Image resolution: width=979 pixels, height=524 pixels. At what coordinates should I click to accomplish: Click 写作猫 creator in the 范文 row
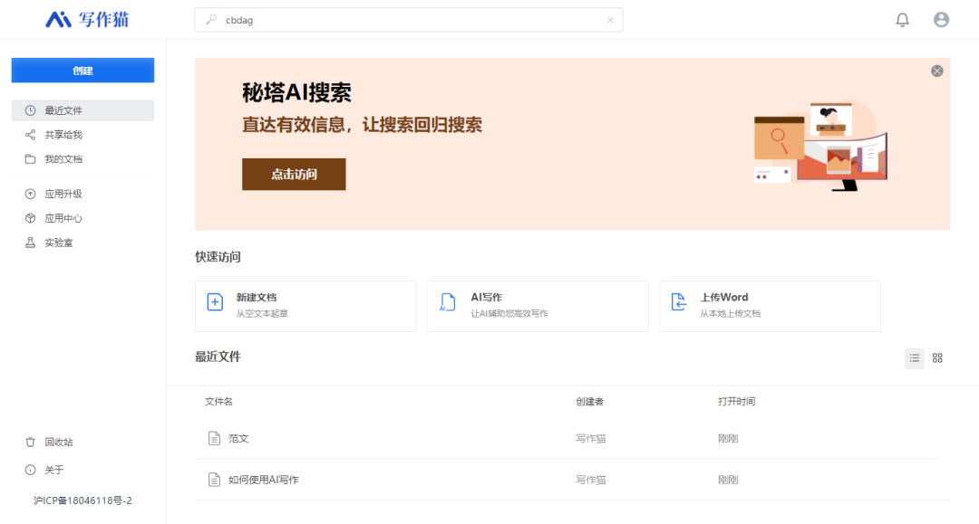coord(591,439)
